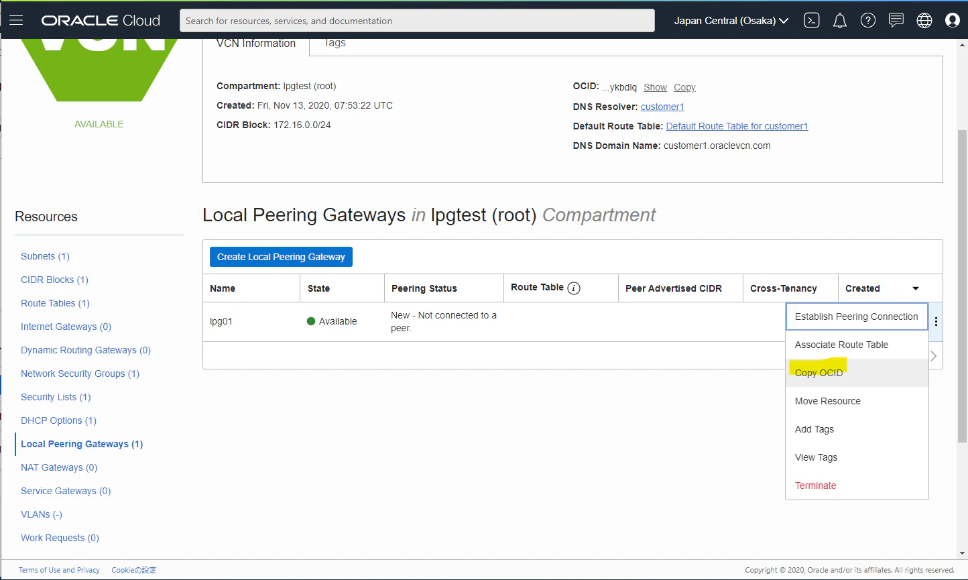Click the Compartment value lpgtest (root)
Screen dimensions: 968x580
(310, 86)
